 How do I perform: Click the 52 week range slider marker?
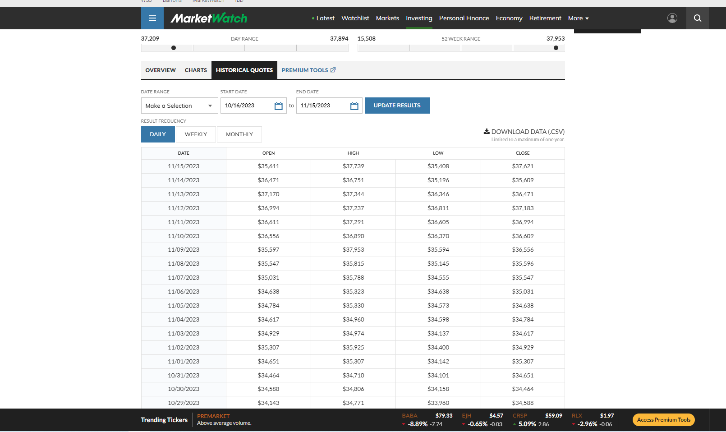point(556,48)
